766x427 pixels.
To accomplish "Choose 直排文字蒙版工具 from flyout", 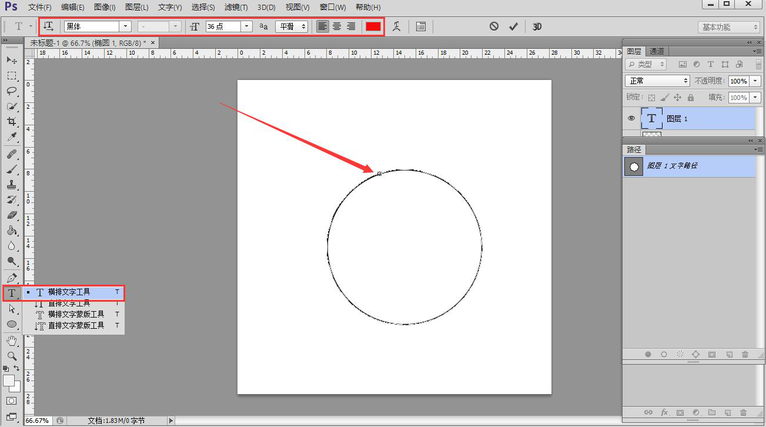I will pos(73,325).
